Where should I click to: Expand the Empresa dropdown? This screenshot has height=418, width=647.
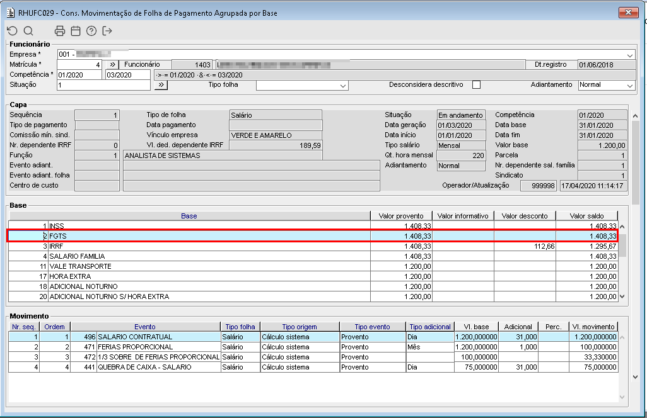pos(630,55)
